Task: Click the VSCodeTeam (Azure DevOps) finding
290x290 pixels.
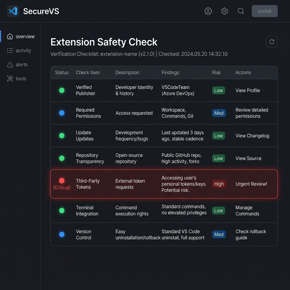Action: click(x=178, y=90)
